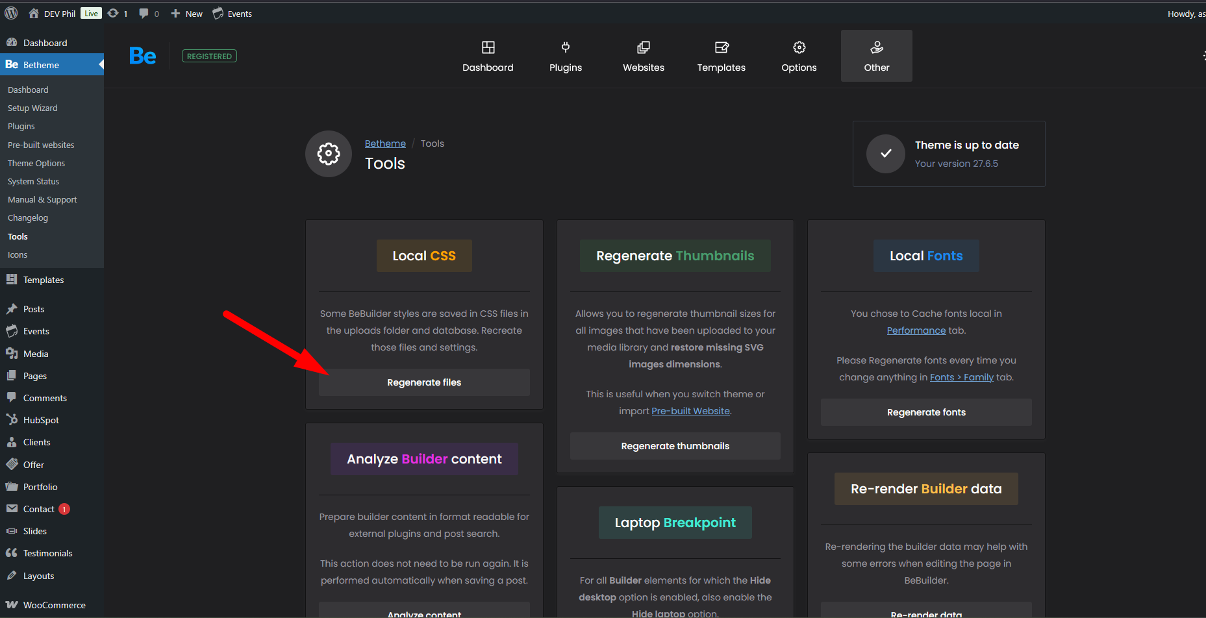Open Slides in the sidebar

[x=52, y=531]
